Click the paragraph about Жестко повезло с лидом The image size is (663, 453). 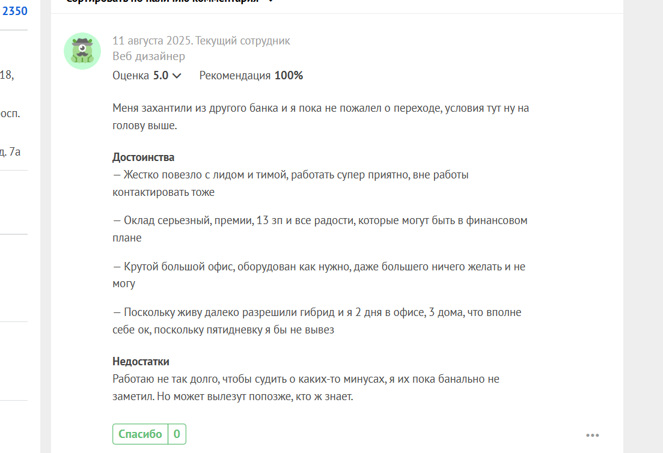290,183
